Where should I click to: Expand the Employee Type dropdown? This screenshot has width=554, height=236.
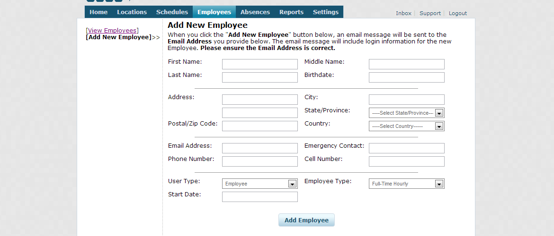406,184
